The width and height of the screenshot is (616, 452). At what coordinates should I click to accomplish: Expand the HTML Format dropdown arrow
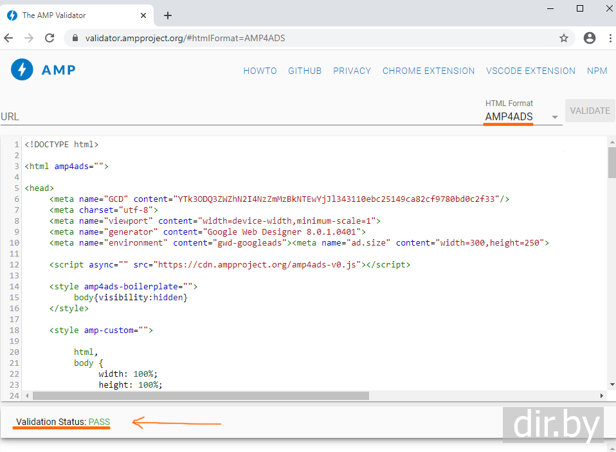click(554, 118)
